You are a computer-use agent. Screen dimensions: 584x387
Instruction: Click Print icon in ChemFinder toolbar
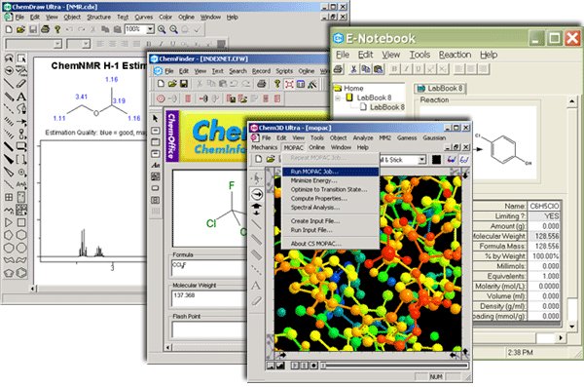pos(262,84)
